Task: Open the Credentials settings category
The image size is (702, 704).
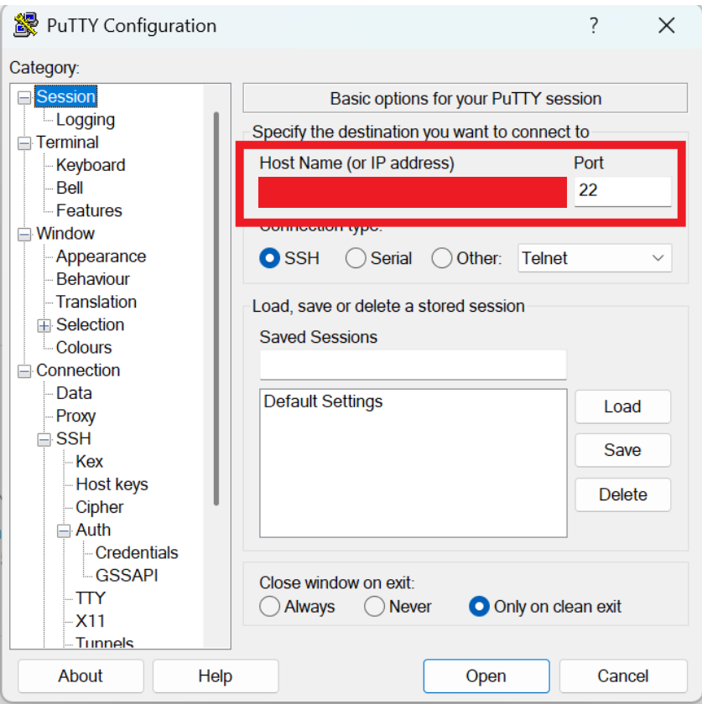Action: point(137,552)
